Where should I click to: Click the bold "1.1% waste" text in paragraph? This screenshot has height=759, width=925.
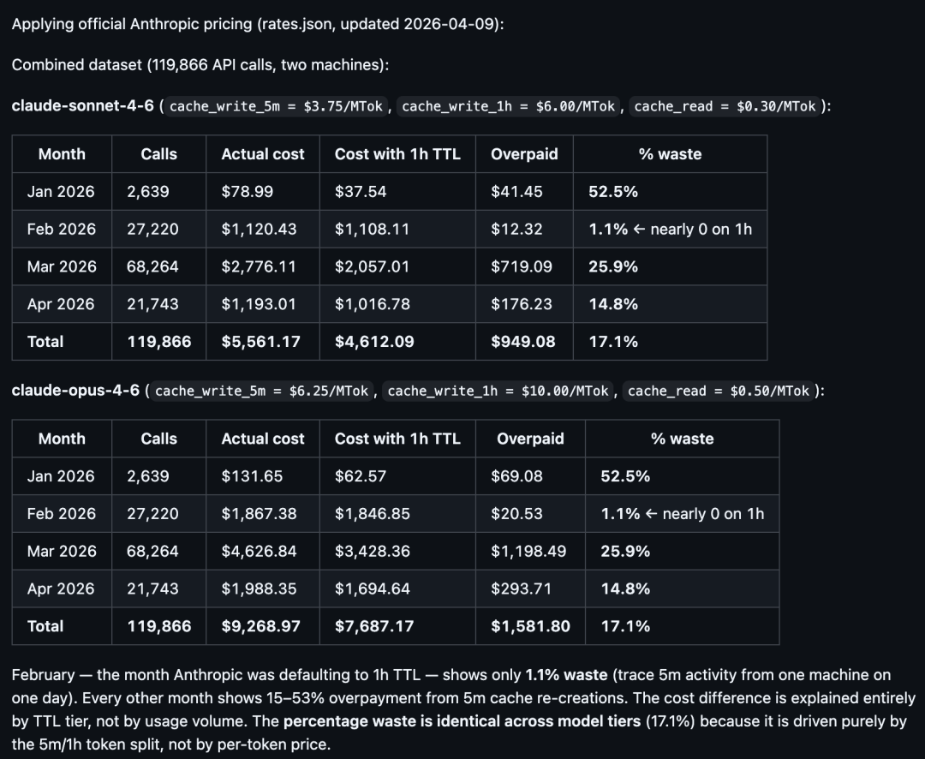coord(564,675)
